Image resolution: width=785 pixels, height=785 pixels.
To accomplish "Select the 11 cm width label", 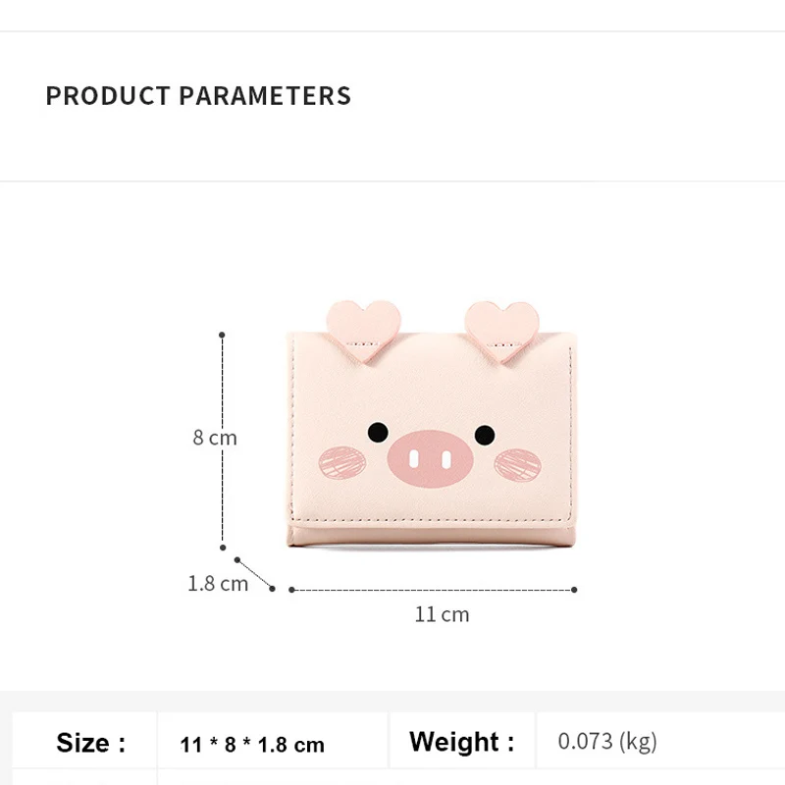I will pos(442,615).
